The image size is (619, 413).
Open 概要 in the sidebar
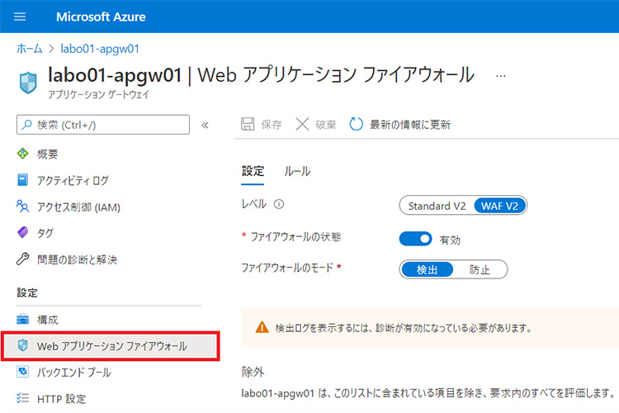click(47, 154)
